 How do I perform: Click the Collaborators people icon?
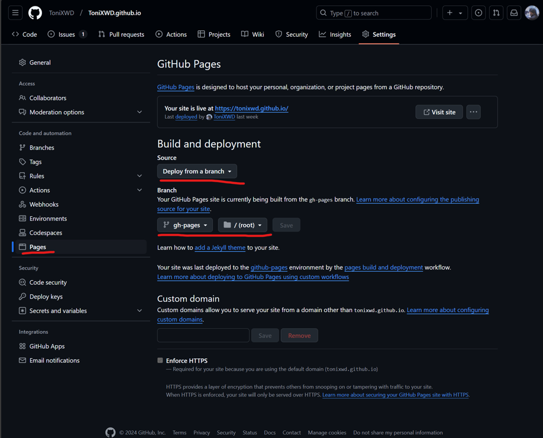coord(22,98)
